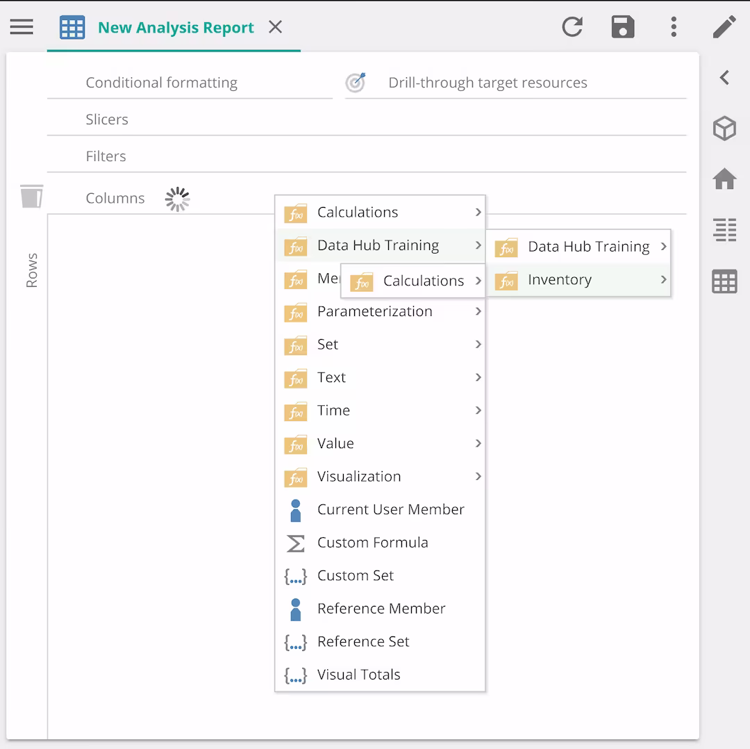Click the trash bin icon

point(31,197)
